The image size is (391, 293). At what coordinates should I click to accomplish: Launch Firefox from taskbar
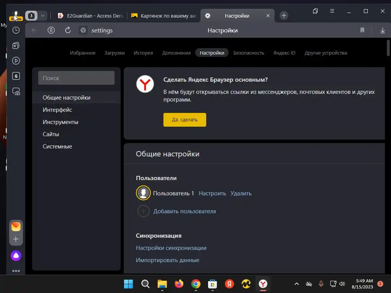(x=179, y=284)
